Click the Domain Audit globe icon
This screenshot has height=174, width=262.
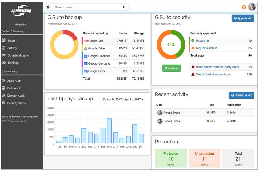[3, 96]
